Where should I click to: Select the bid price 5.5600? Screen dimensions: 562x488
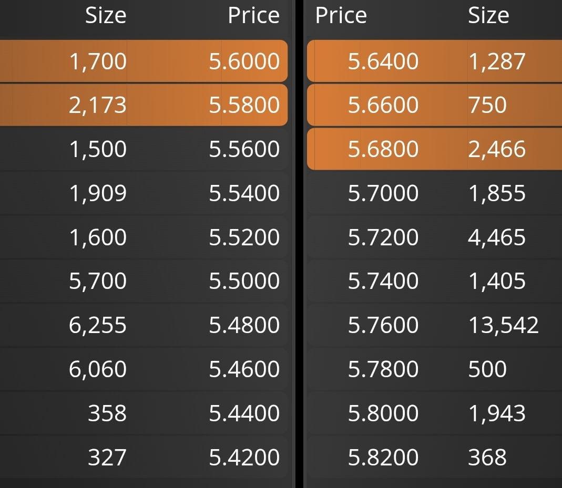pos(244,149)
